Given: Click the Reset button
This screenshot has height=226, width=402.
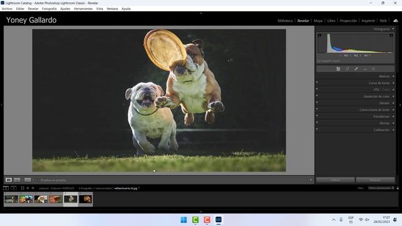Looking at the screenshot, I should click(x=376, y=180).
